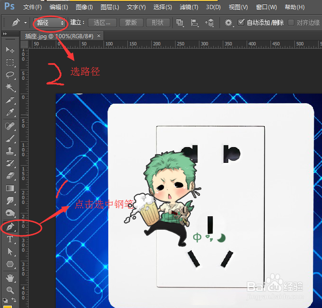Open the 文字(Y) menu
The width and height of the screenshot is (322, 308).
136,7
